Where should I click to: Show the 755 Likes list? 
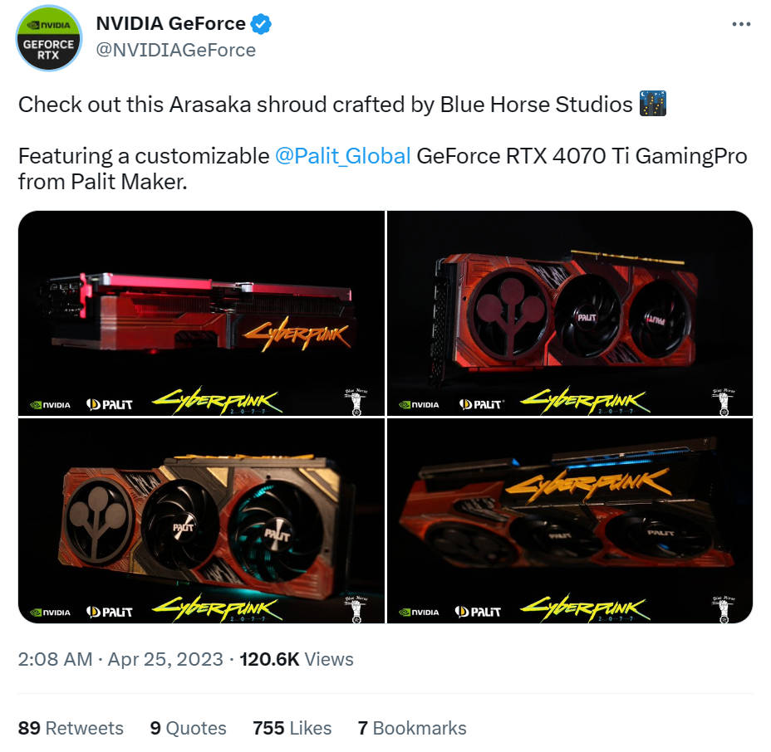292,728
